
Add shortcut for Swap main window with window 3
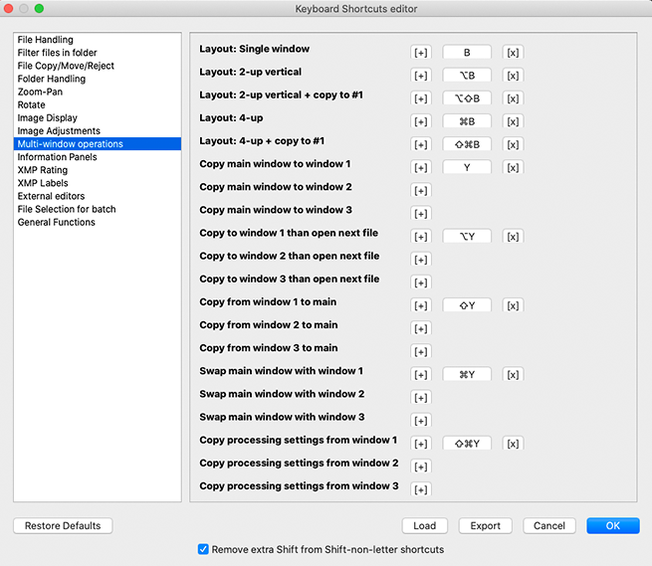click(x=421, y=421)
